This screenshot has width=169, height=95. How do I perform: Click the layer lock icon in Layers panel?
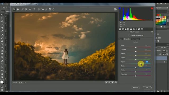(164, 62)
